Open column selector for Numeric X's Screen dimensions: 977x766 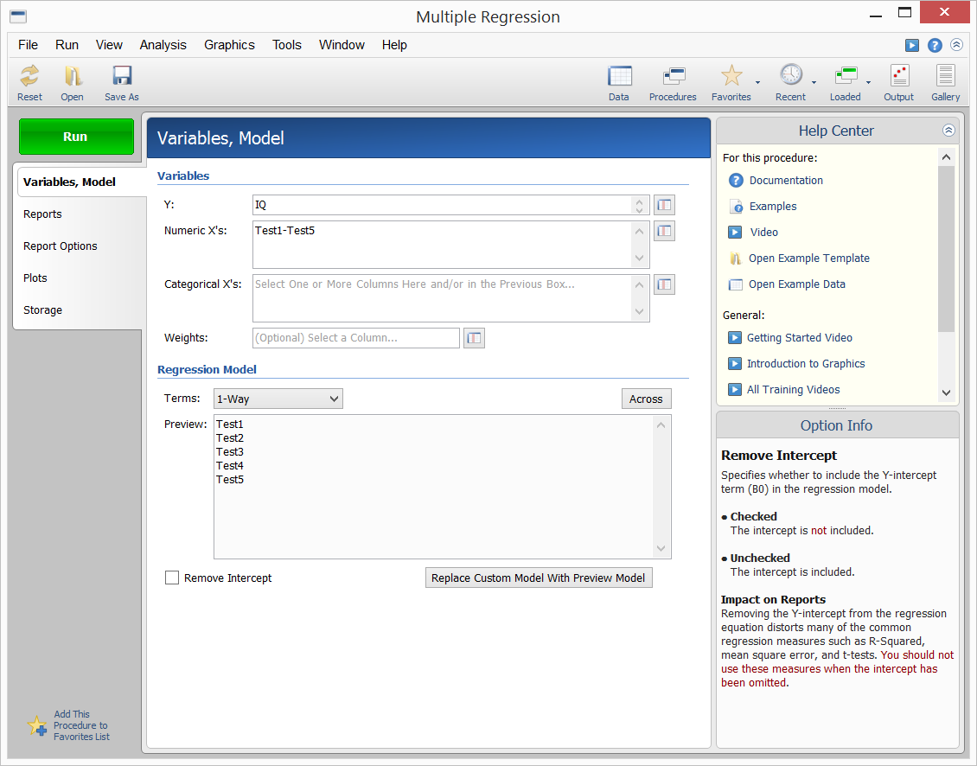click(x=664, y=231)
